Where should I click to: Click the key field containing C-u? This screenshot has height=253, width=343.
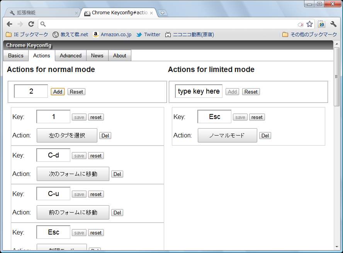click(x=53, y=194)
